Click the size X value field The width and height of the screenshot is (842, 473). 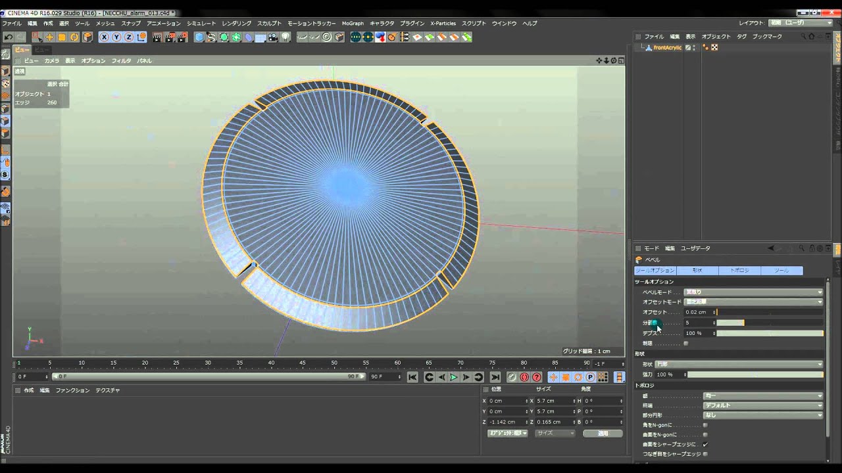click(x=555, y=401)
